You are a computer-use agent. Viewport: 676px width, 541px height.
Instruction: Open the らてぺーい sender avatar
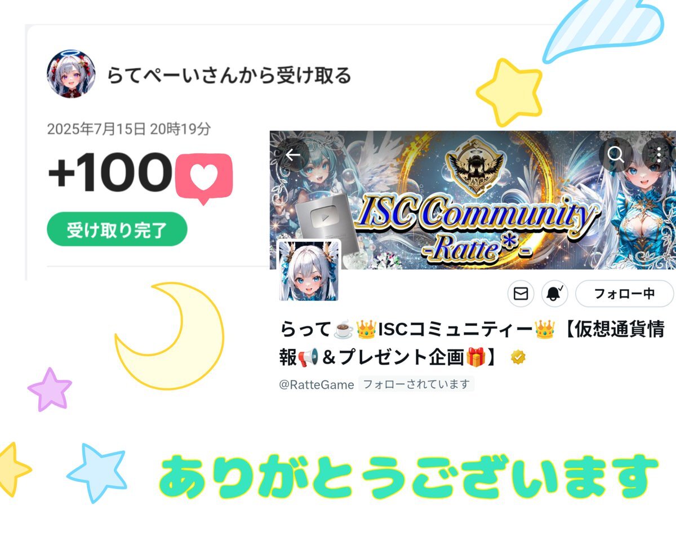tap(70, 74)
